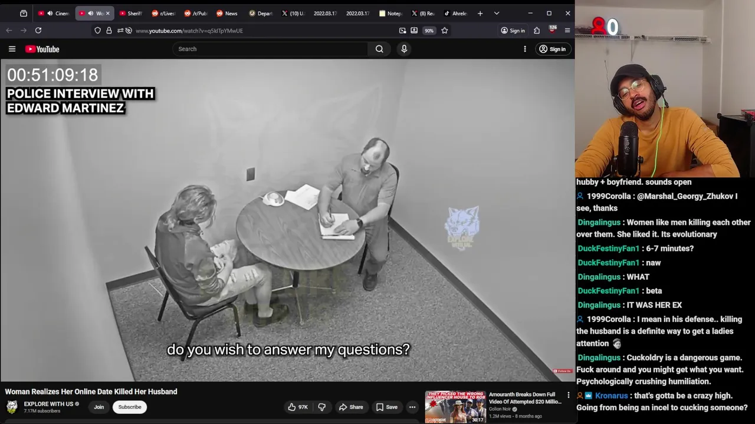Open the extensions puzzle icon

tap(537, 31)
